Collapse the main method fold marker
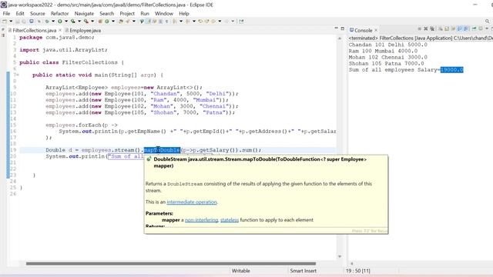This screenshot has height=277, width=493. pos(18,75)
